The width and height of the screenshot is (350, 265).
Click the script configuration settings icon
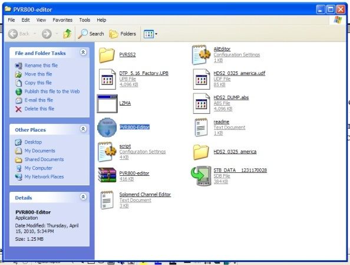pyautogui.click(x=107, y=152)
